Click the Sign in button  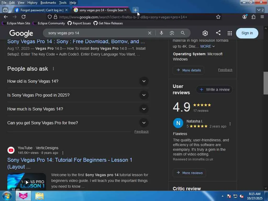coord(247,33)
